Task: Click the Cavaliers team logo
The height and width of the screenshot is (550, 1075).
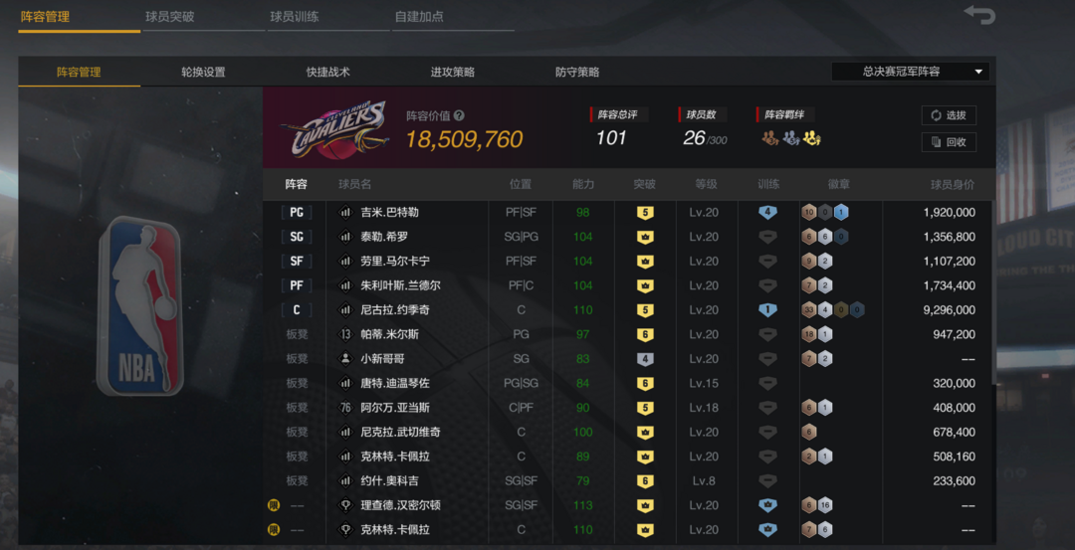Action: [335, 129]
